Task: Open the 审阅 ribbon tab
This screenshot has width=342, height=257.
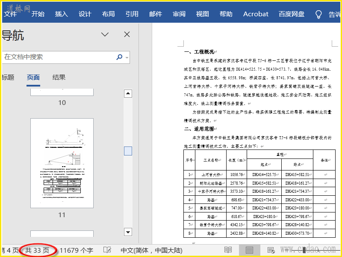Action: pyautogui.click(x=179, y=14)
